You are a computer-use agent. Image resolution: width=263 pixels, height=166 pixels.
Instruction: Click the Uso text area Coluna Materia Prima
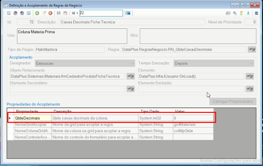point(72,36)
